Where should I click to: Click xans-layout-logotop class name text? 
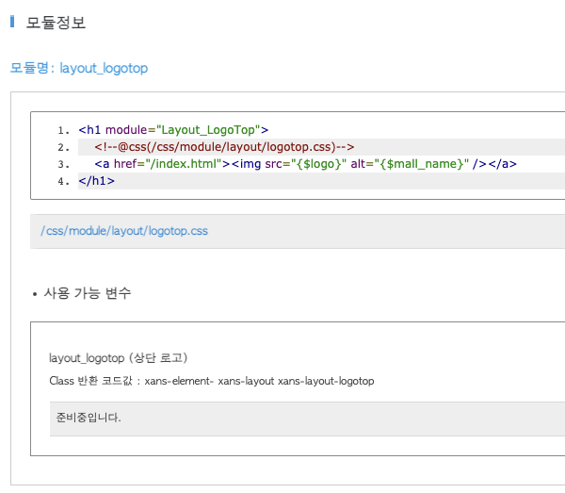pyautogui.click(x=326, y=381)
